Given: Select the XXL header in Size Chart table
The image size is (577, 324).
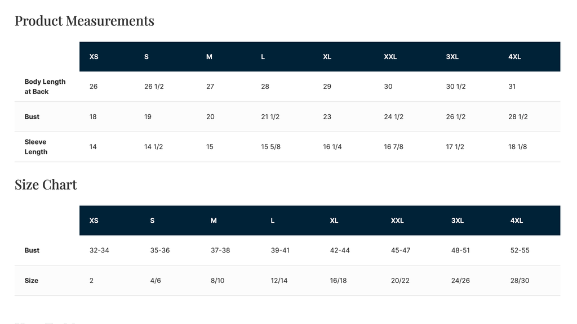Looking at the screenshot, I should pos(397,220).
